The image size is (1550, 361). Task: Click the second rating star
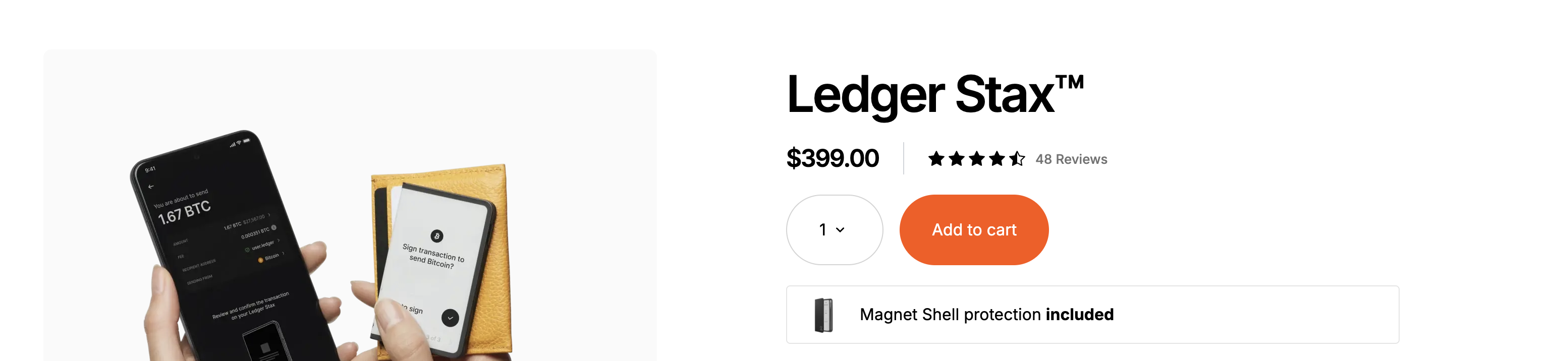pos(956,159)
